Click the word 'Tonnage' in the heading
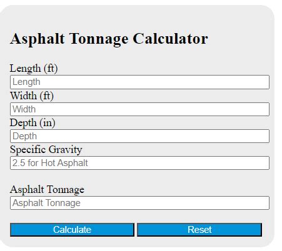 tap(99, 39)
